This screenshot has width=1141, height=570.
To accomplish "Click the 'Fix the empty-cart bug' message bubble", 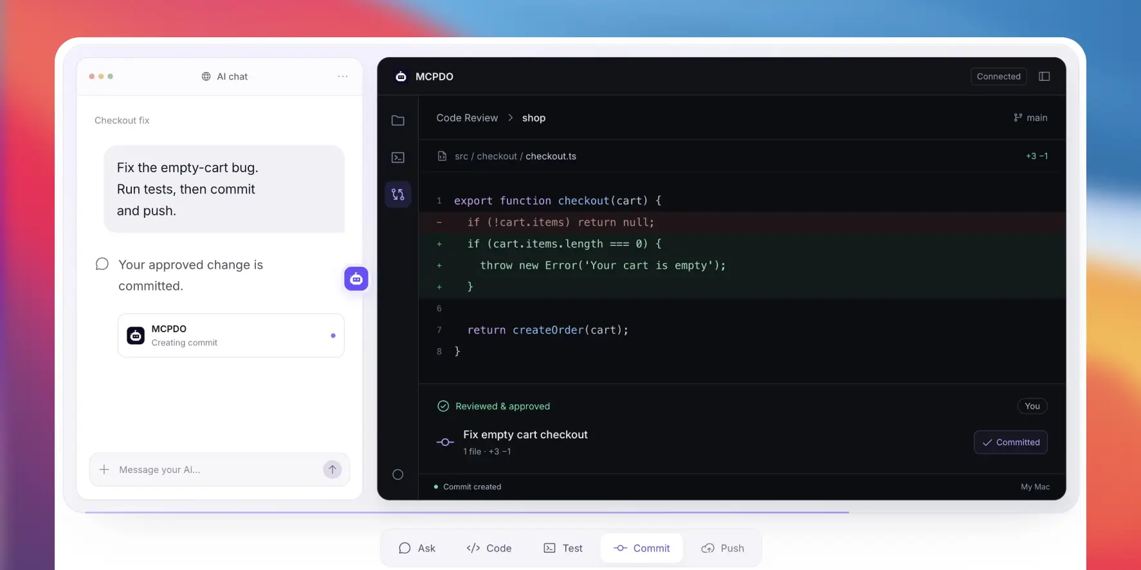I will coord(224,189).
